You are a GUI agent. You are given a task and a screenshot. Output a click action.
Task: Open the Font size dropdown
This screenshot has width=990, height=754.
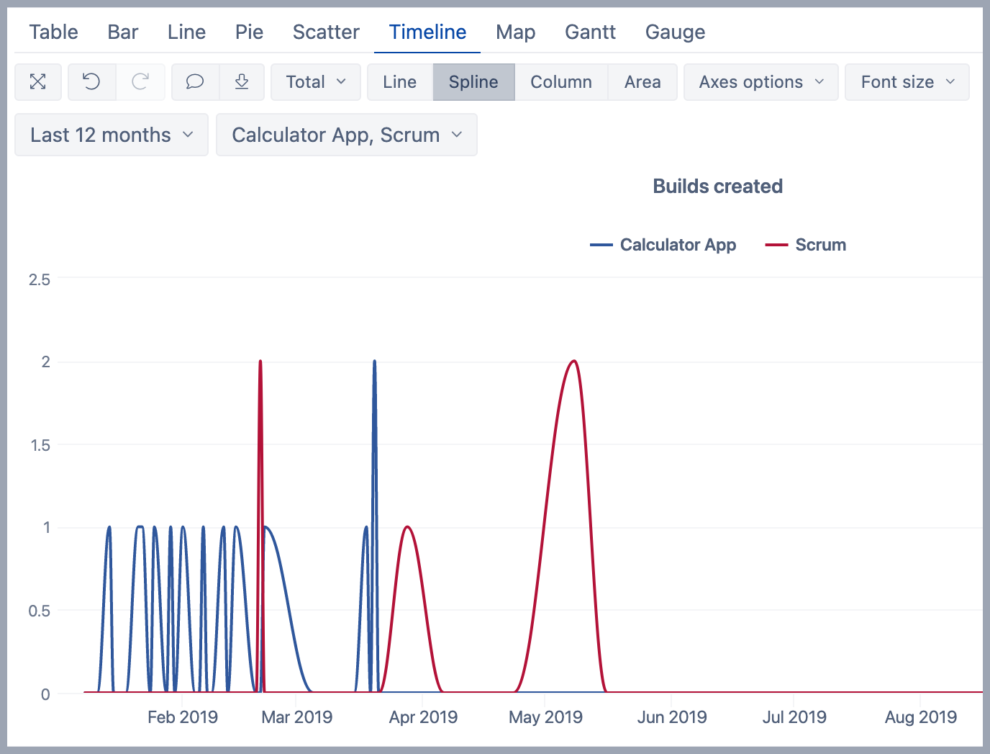(907, 82)
